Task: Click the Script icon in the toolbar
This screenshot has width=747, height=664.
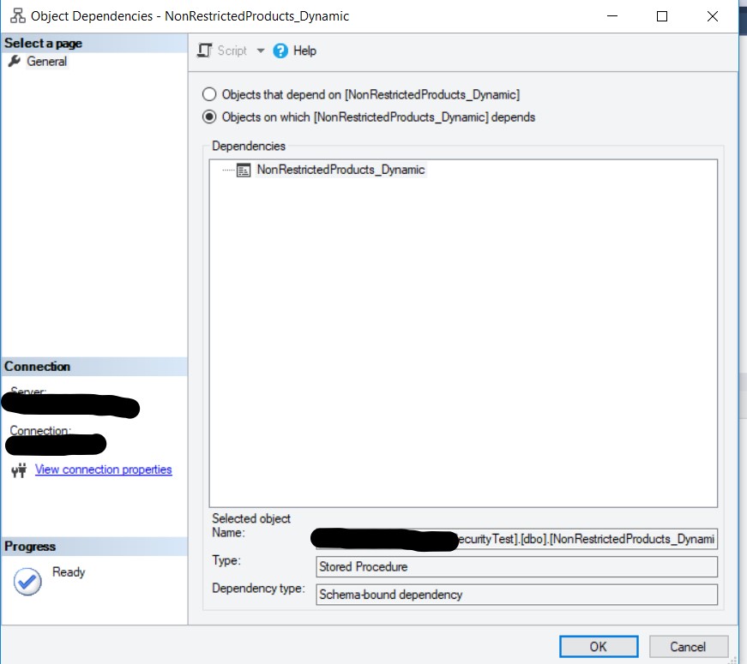Action: (204, 51)
